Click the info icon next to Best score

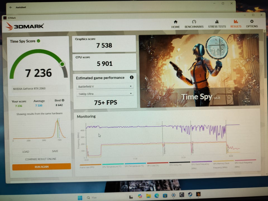point(63,100)
